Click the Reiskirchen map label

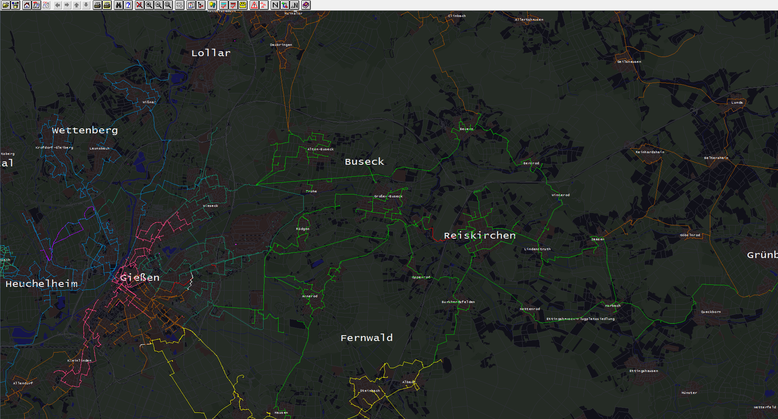point(480,236)
